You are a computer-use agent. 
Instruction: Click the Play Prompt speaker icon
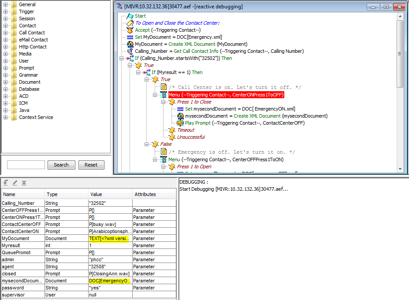[x=180, y=123]
